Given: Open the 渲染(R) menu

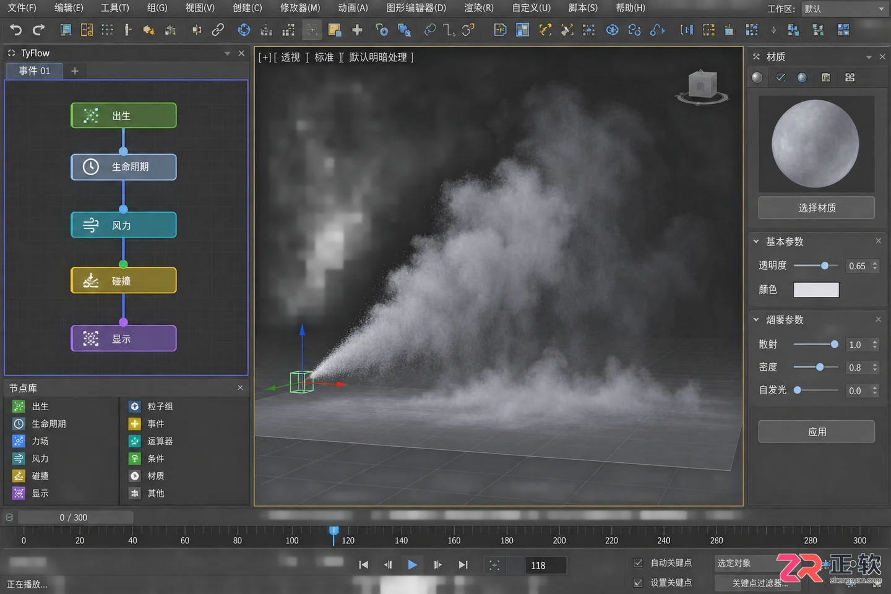Looking at the screenshot, I should 479,8.
